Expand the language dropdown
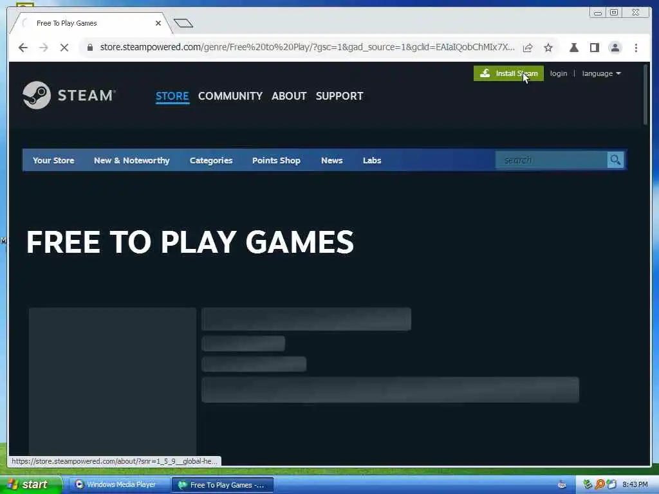The width and height of the screenshot is (659, 494). 602,73
